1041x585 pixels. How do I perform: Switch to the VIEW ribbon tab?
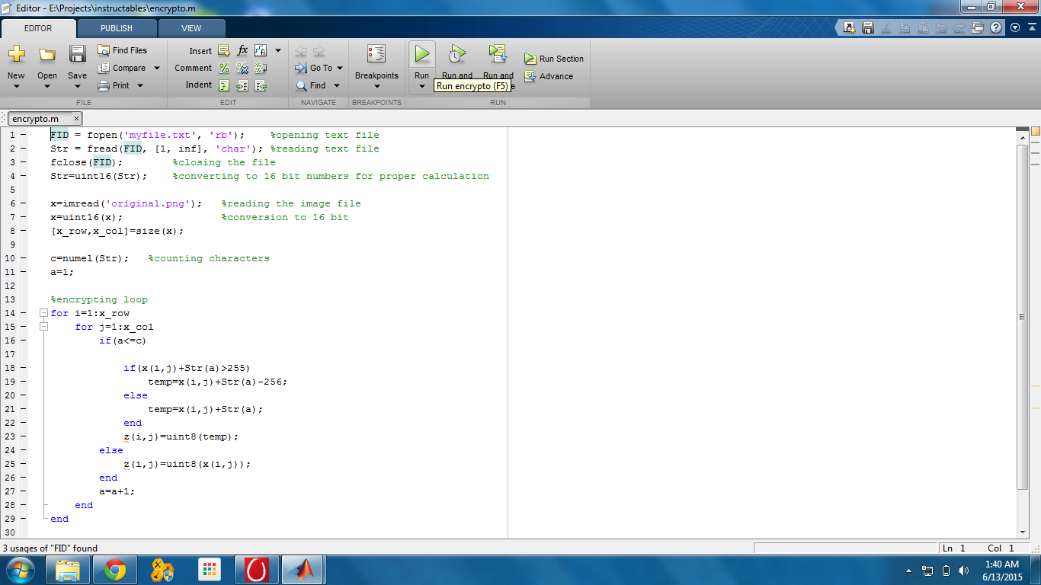coord(191,28)
